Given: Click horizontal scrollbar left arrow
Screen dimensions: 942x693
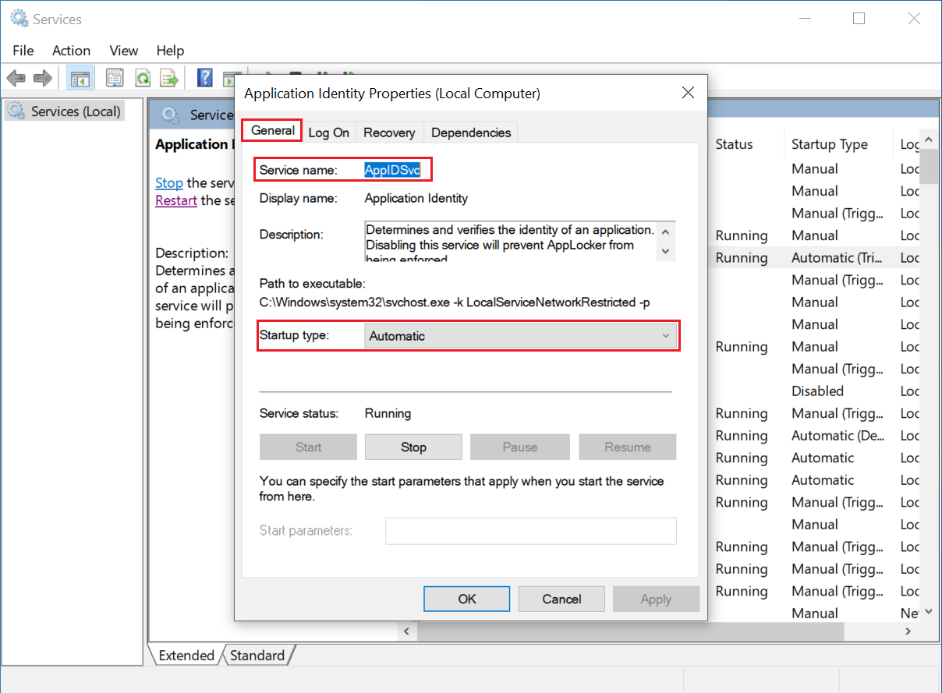Looking at the screenshot, I should (405, 630).
